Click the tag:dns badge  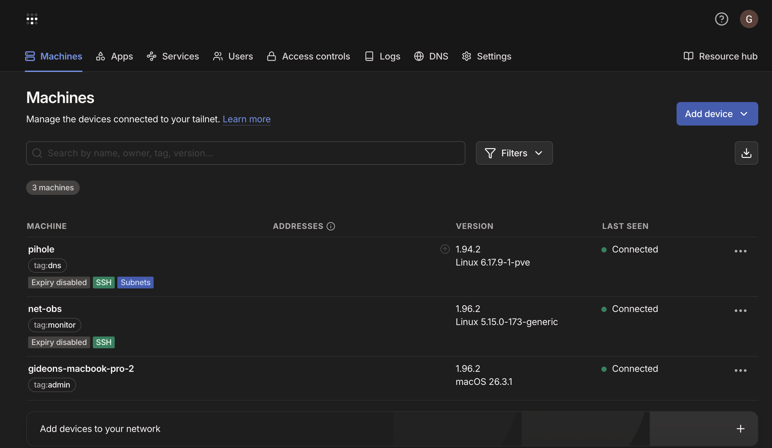pyautogui.click(x=47, y=266)
